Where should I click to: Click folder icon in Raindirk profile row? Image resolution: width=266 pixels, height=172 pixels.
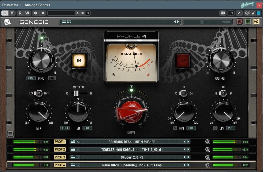click(x=73, y=142)
